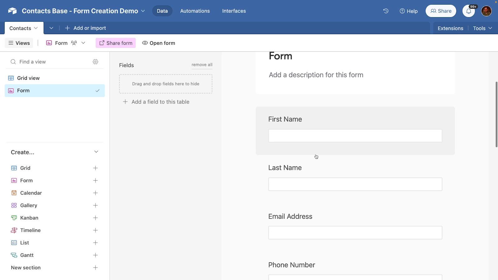Click the Last Name input field
The image size is (498, 280).
(355, 184)
